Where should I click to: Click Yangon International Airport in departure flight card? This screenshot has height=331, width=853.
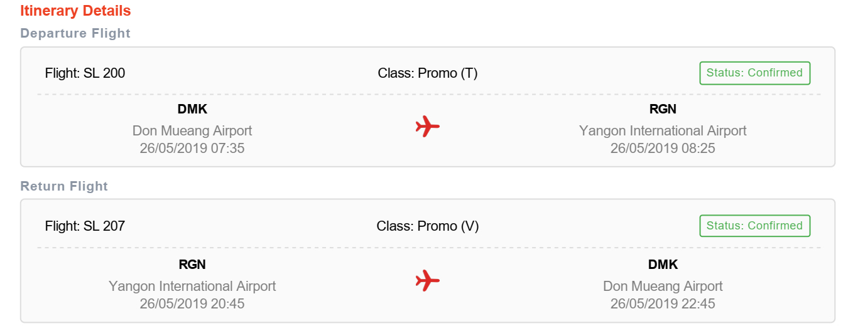coord(663,131)
